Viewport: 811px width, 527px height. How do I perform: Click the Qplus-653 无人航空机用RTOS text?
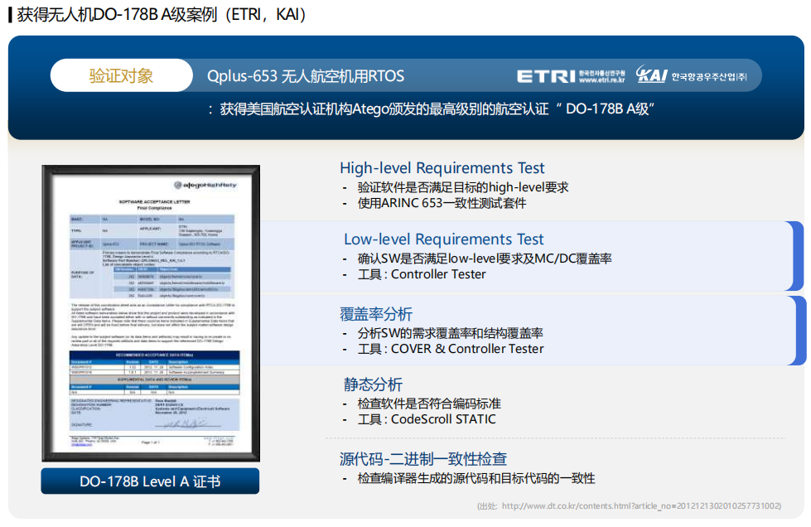(x=306, y=76)
